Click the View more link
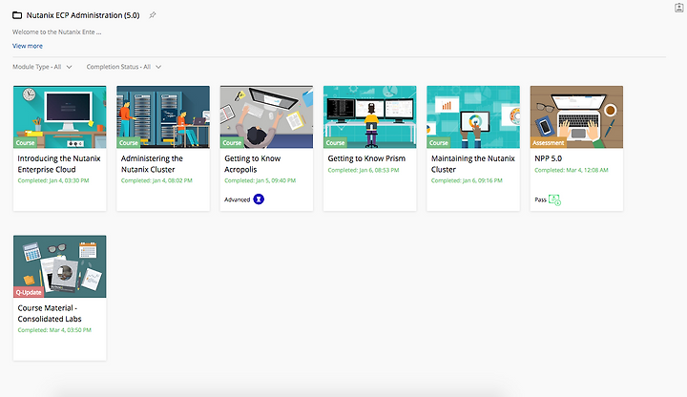 (x=28, y=46)
